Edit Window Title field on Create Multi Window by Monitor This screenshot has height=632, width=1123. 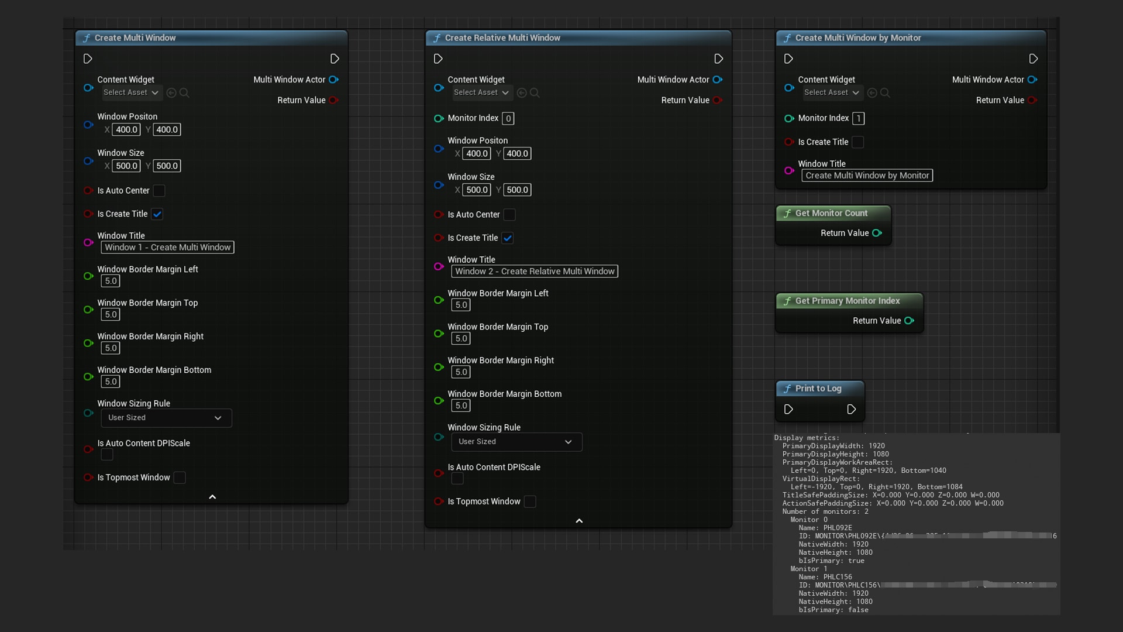[867, 176]
